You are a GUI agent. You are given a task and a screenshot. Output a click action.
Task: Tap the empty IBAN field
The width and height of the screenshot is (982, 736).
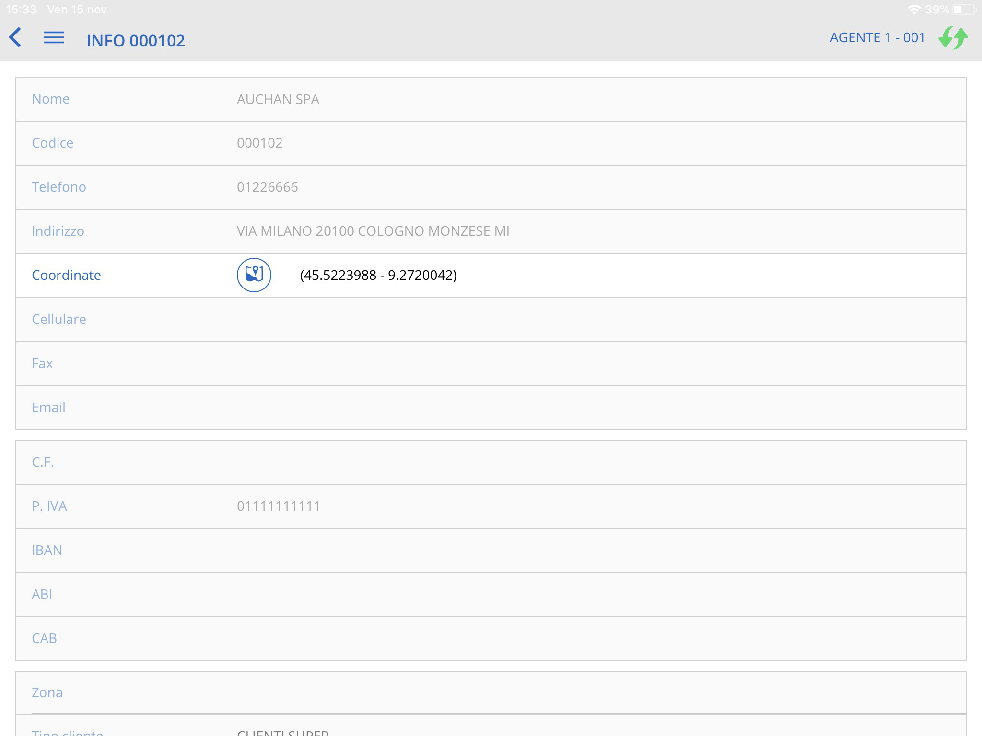(x=490, y=551)
